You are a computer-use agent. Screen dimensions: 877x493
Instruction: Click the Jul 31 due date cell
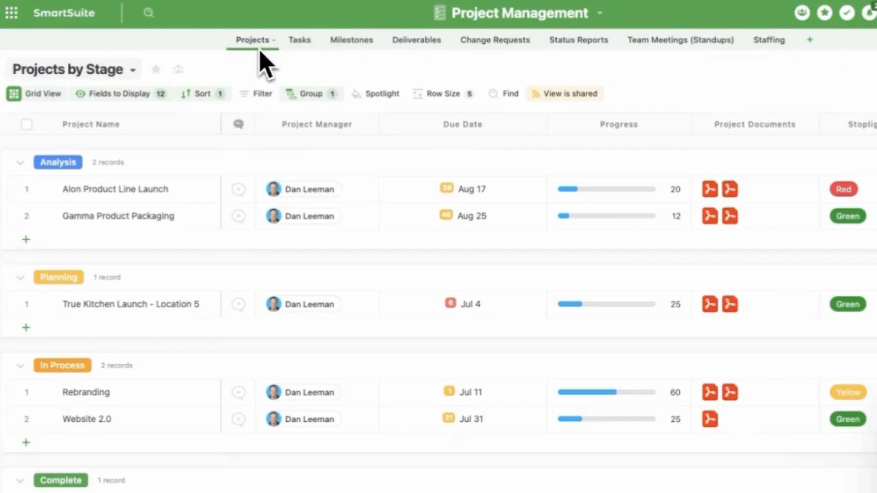[x=463, y=419]
